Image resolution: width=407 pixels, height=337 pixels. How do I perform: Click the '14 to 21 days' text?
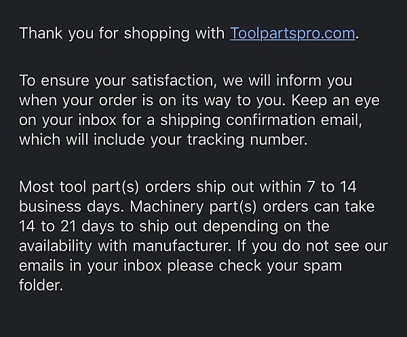[66, 226]
